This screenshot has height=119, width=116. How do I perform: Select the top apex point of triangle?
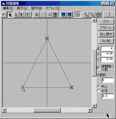coord(47,38)
